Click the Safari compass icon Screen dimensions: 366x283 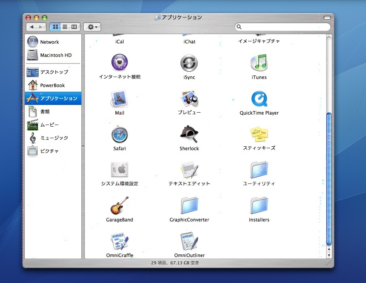[120, 134]
